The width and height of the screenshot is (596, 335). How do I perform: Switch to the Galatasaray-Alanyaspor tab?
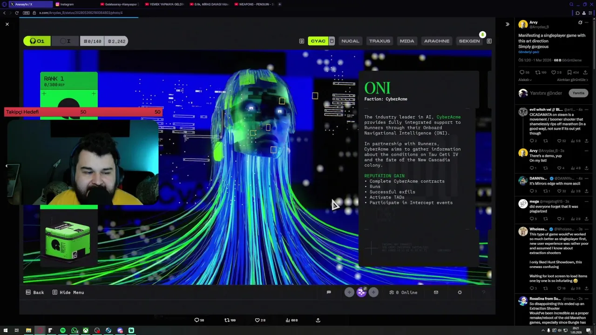[x=119, y=4]
